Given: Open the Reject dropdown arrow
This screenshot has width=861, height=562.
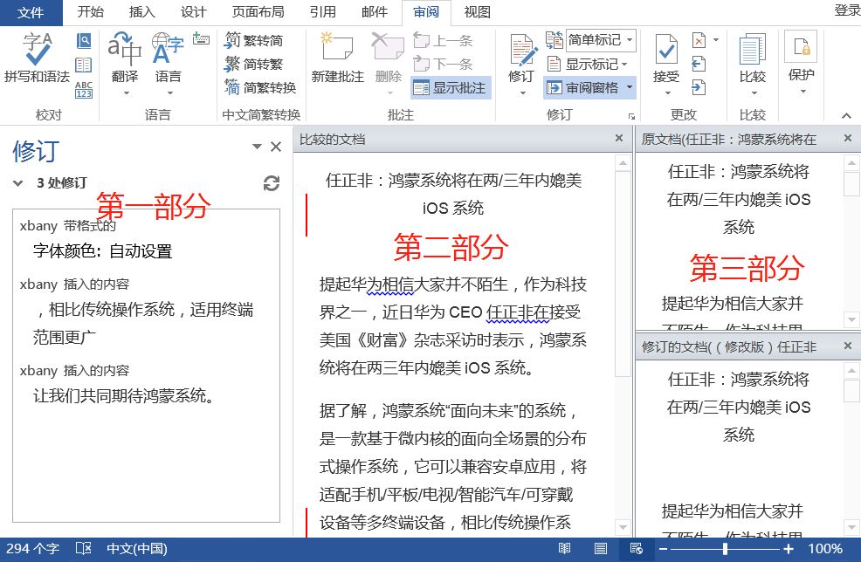Looking at the screenshot, I should click(x=715, y=40).
